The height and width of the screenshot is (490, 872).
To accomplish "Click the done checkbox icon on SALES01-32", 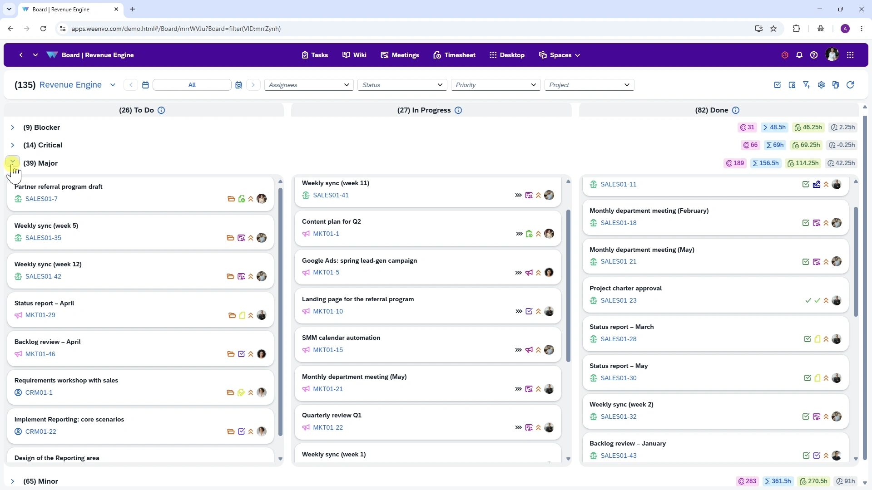I will [x=806, y=416].
